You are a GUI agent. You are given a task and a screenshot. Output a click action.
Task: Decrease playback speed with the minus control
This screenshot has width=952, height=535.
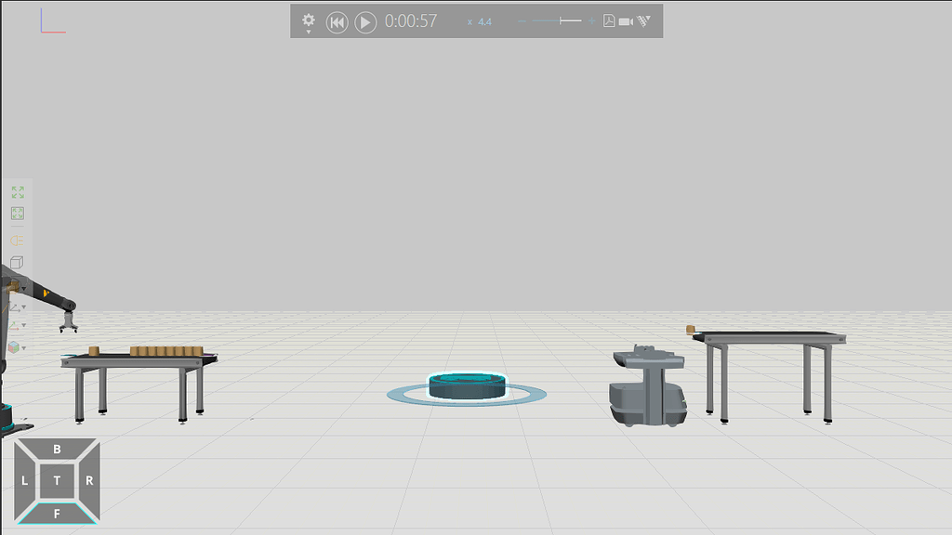522,21
